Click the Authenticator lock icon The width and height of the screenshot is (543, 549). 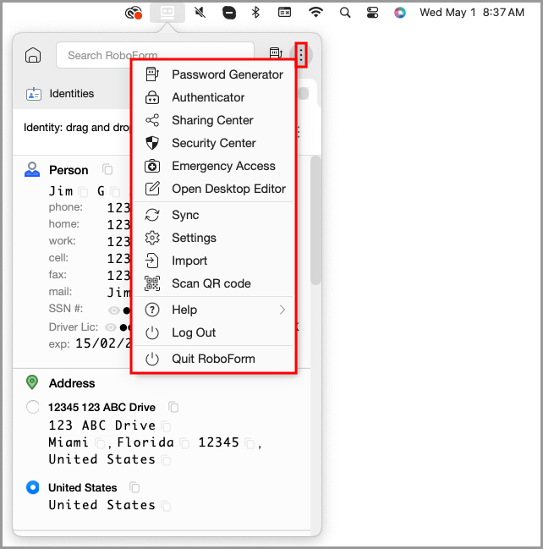click(x=152, y=97)
